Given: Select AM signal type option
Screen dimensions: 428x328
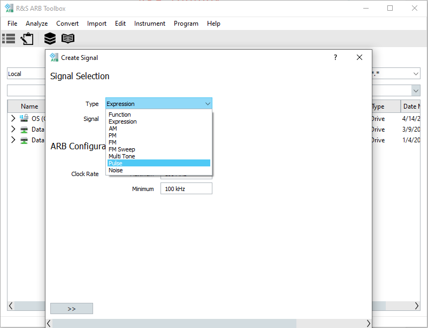Looking at the screenshot, I should coord(159,128).
